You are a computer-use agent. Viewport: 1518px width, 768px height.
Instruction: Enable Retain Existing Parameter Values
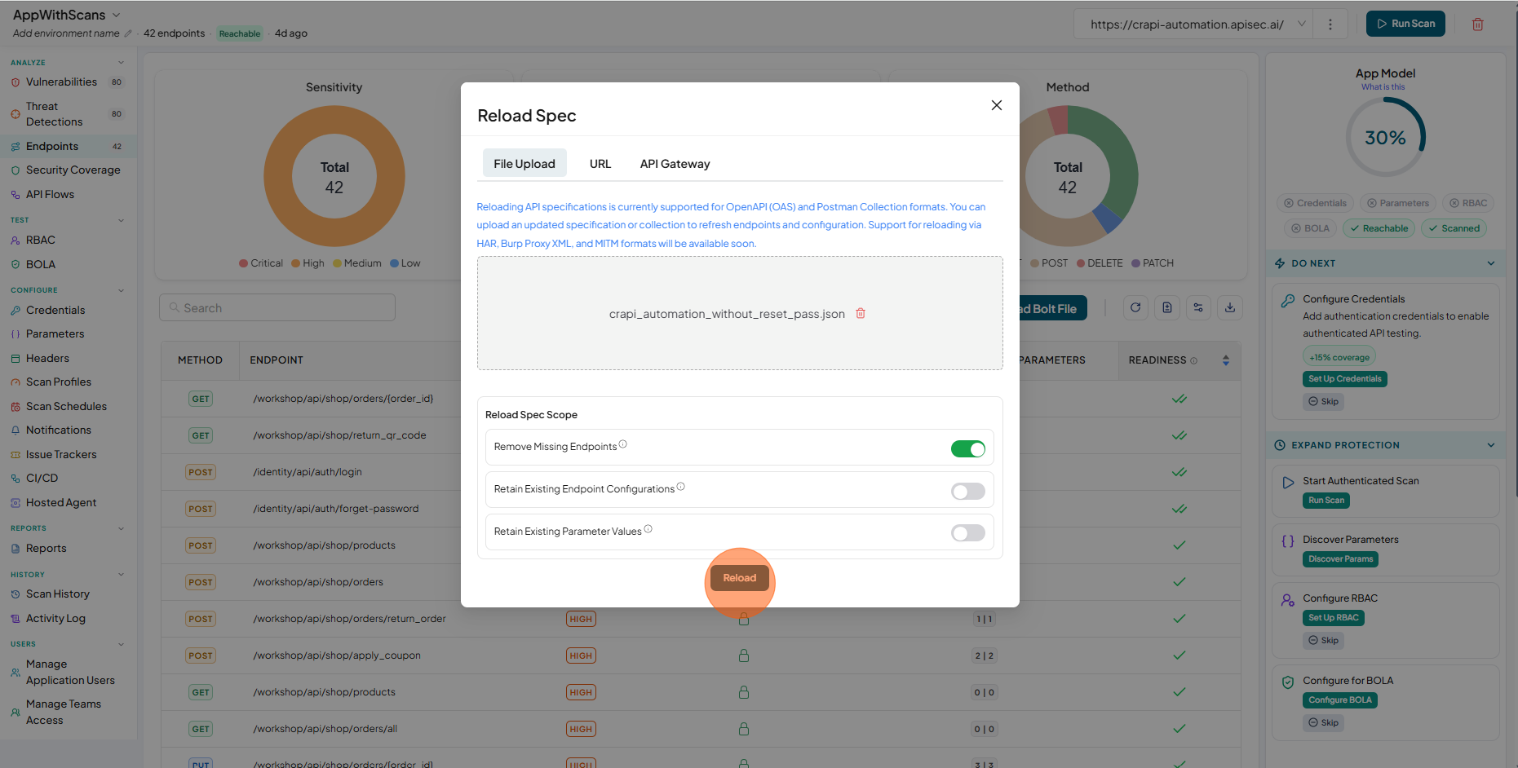tap(968, 533)
